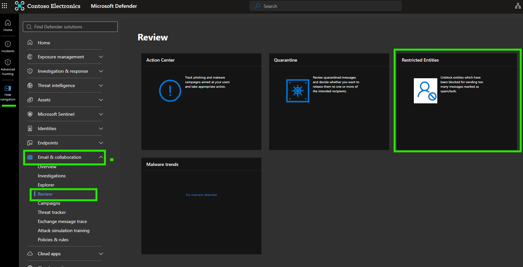Expand the Cloud apps chevron

pyautogui.click(x=101, y=254)
